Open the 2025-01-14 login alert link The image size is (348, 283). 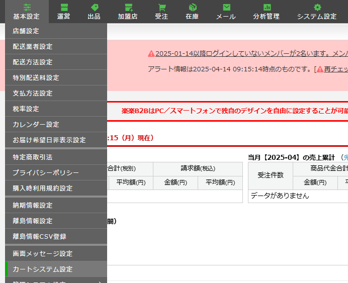(251, 53)
